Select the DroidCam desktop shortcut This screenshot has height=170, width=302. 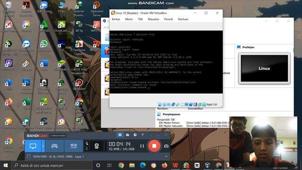61,26
